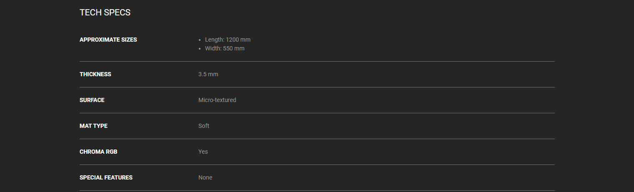The width and height of the screenshot is (634, 192).
Task: Click the Yes value for Chroma RGB
Action: [x=203, y=152]
